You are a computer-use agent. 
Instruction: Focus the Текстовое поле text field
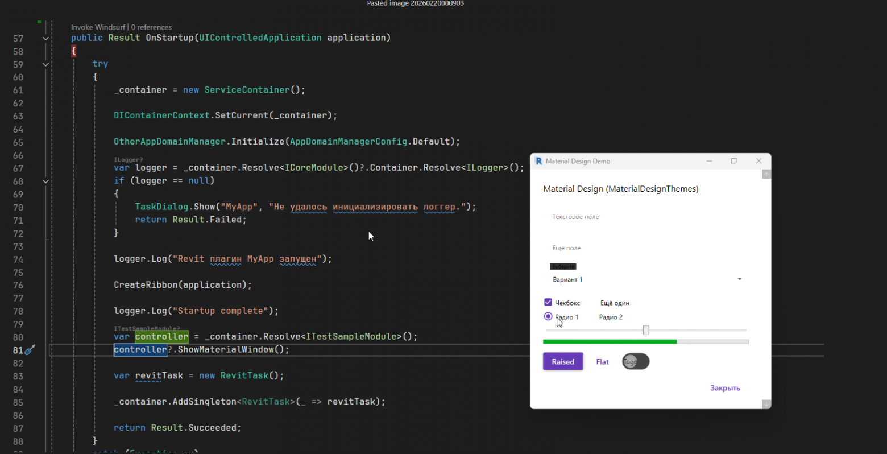click(x=647, y=217)
